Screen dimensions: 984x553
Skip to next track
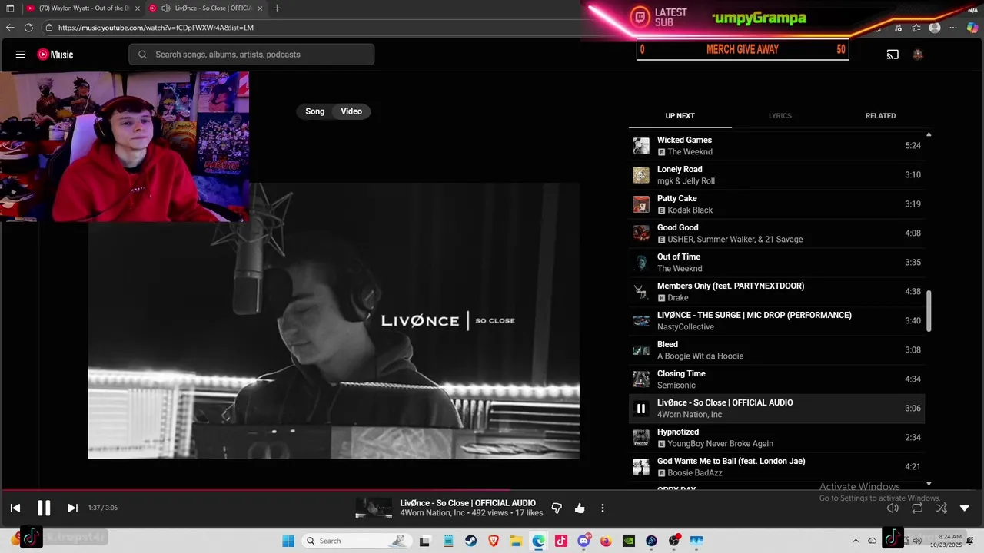click(72, 508)
